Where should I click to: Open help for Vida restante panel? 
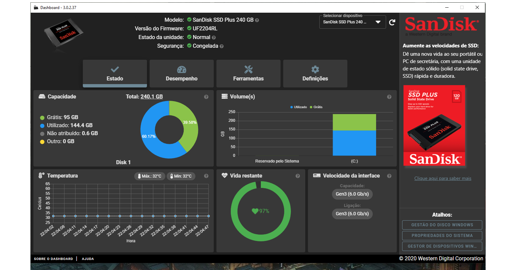click(298, 176)
